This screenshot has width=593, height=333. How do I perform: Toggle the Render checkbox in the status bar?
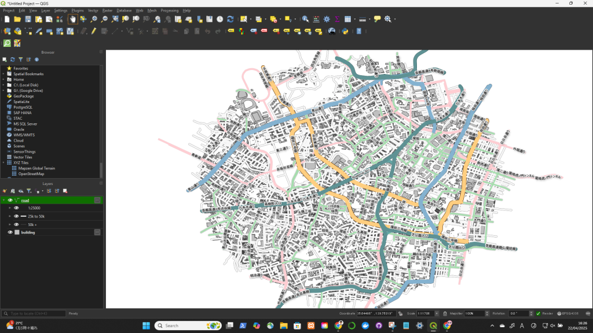point(538,313)
